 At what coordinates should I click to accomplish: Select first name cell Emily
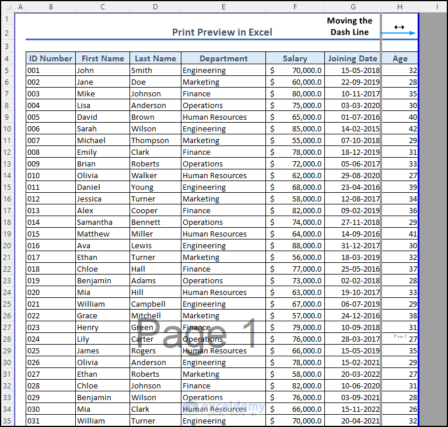coord(103,152)
